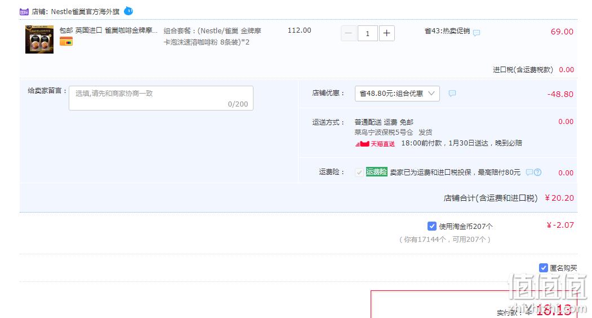Viewport: 592px width, 318px height.
Task: Click comment icon next to store discount dropdown
Action: point(452,93)
